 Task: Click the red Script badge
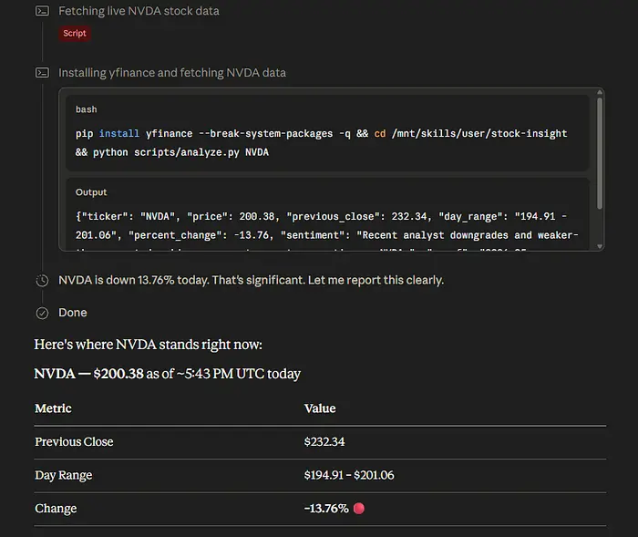(75, 33)
